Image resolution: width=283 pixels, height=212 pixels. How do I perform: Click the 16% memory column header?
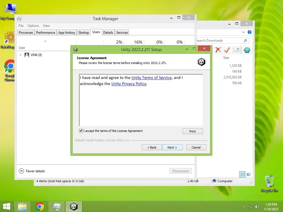pyautogui.click(x=138, y=42)
